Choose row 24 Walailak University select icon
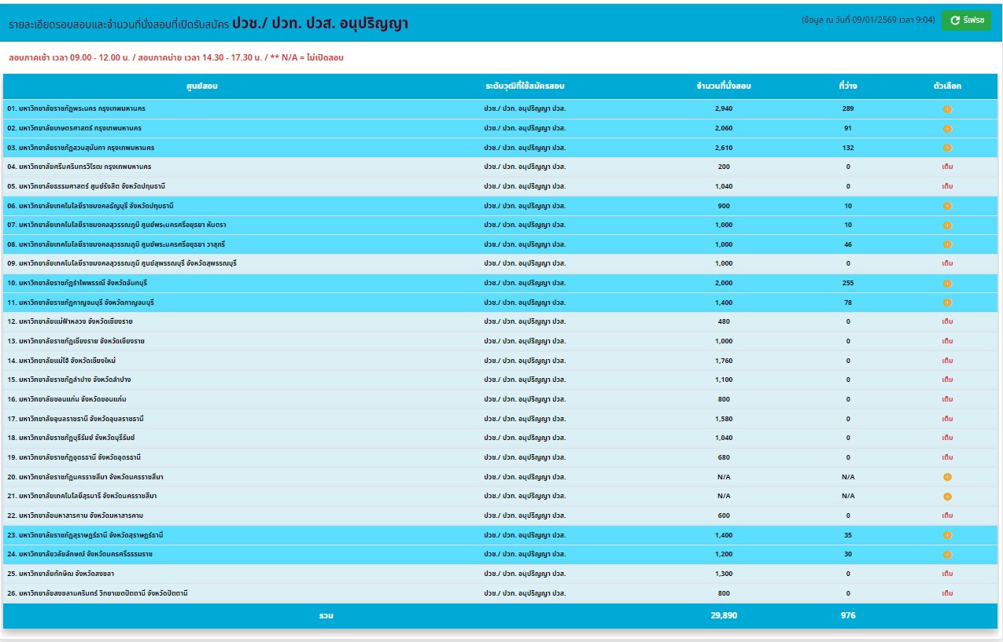Viewport: 1003px width, 642px height. 947,555
